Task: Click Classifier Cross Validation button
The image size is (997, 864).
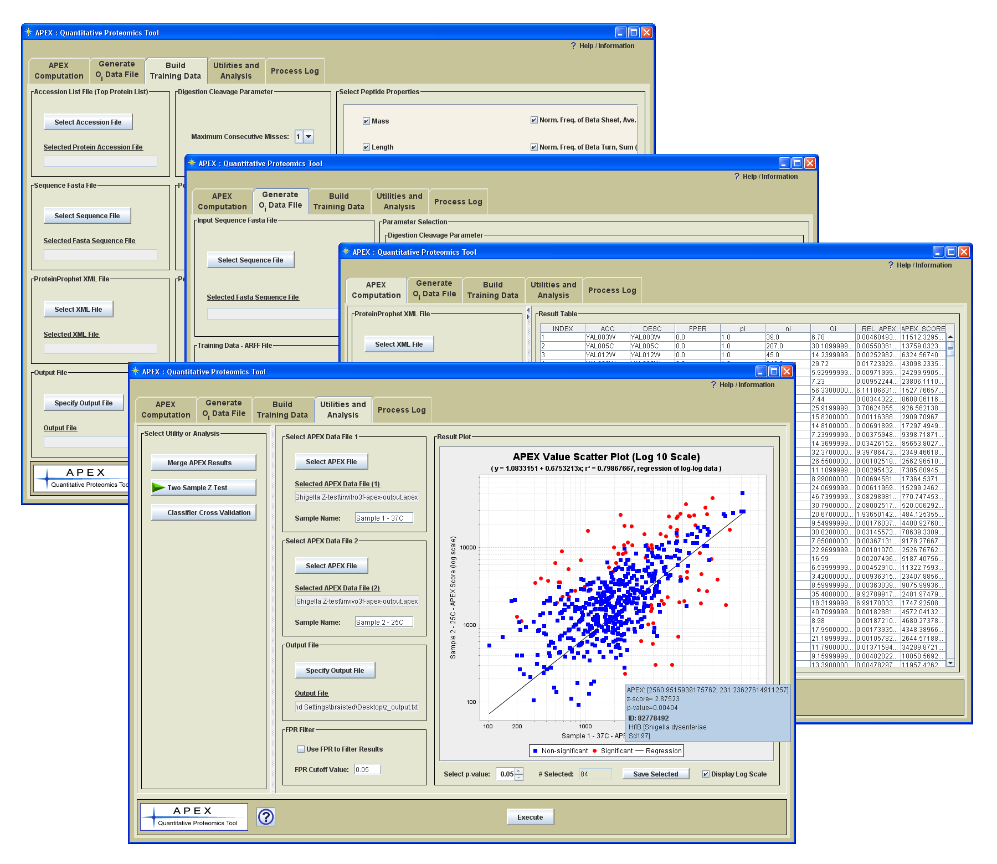Action: click(x=204, y=513)
